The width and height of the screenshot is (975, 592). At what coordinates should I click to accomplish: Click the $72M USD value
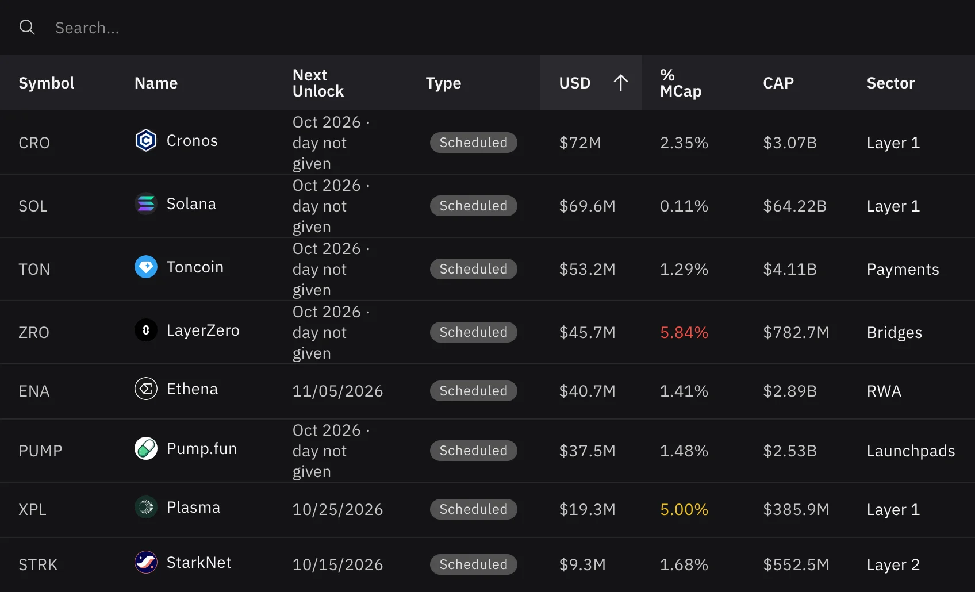click(x=580, y=143)
